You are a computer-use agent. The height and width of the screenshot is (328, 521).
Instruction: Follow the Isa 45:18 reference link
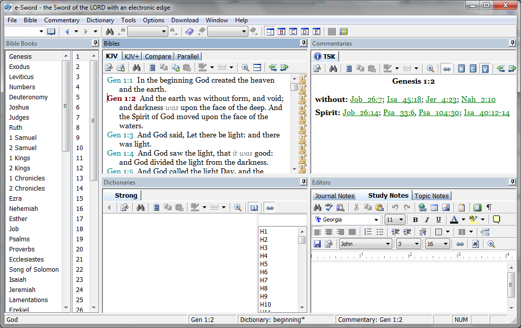[x=404, y=99]
